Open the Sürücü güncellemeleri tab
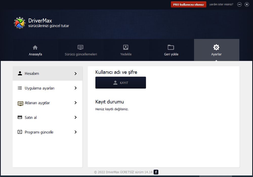The image size is (253, 177). pos(81,50)
